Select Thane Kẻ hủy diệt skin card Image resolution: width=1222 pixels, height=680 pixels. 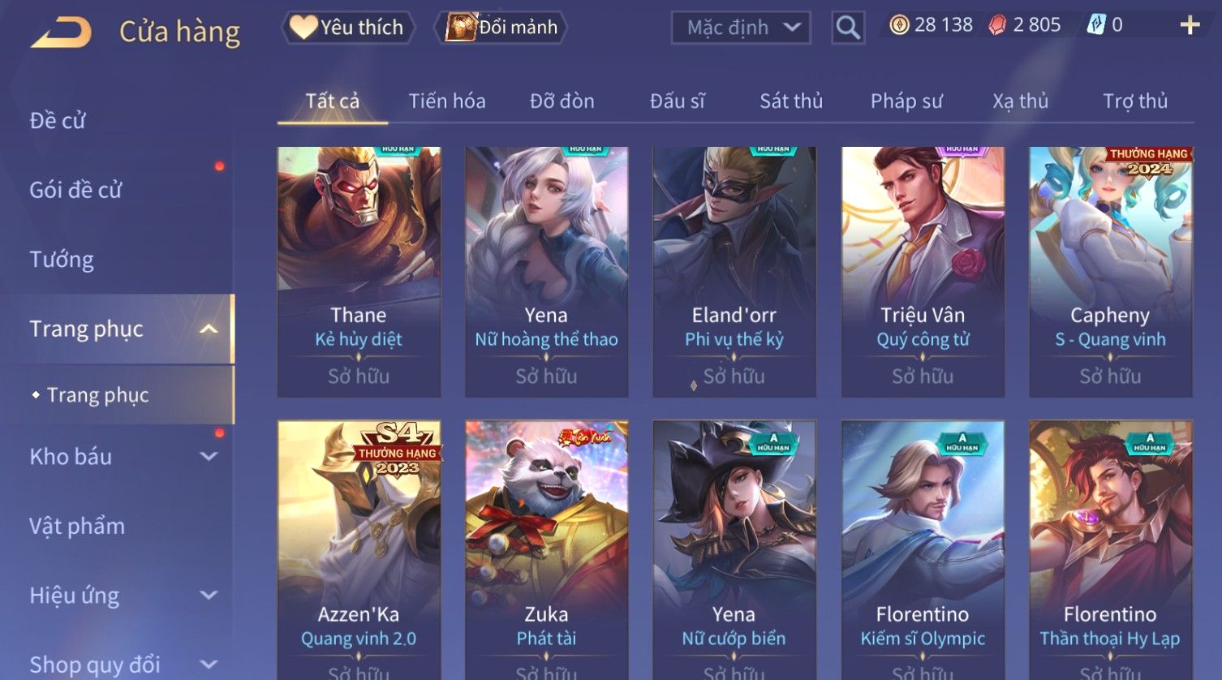coord(359,272)
